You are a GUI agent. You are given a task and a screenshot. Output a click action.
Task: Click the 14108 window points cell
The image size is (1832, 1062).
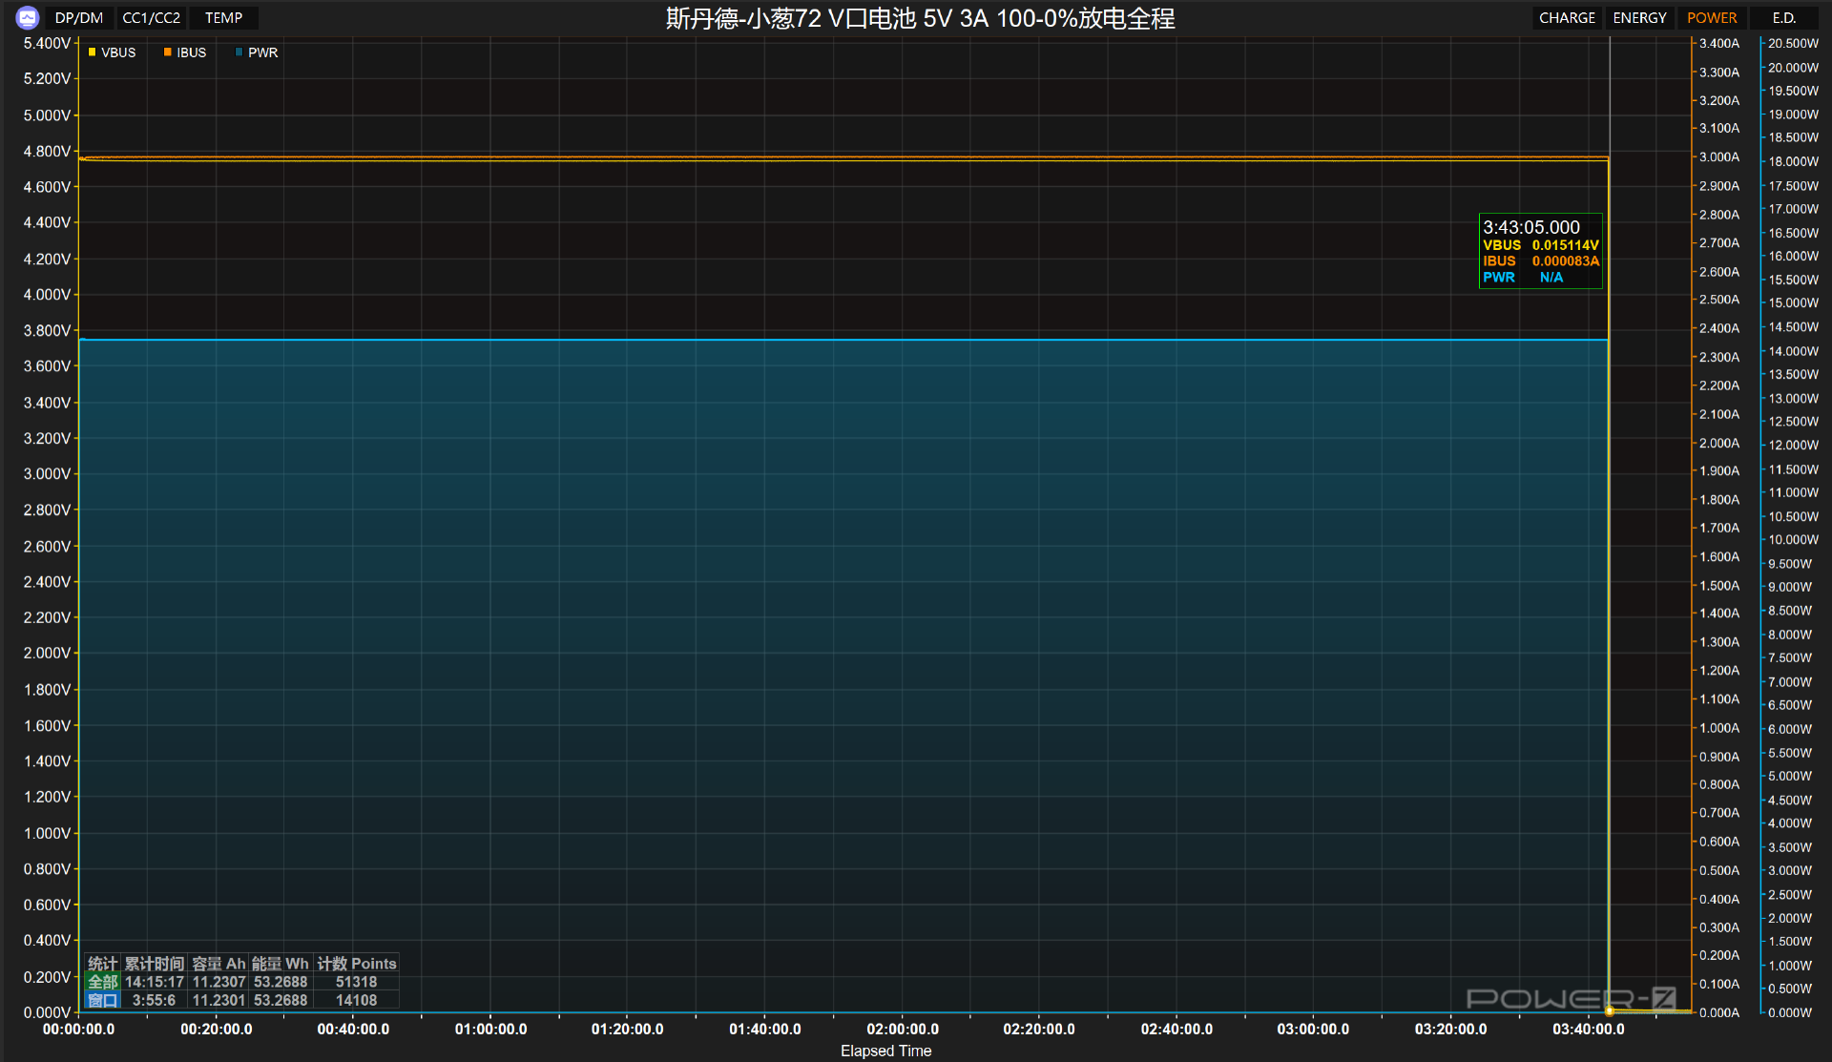357,1000
